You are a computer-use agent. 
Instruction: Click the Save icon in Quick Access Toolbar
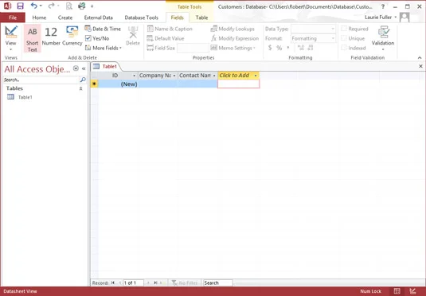[x=20, y=6]
